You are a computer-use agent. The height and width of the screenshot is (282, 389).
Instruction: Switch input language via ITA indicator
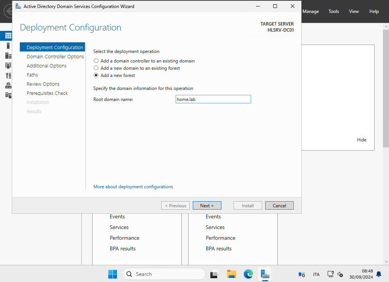tap(316, 274)
